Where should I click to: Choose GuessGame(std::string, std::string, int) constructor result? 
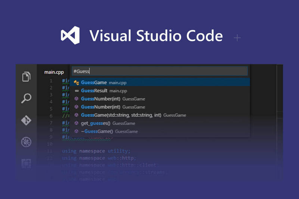[x=160, y=115]
